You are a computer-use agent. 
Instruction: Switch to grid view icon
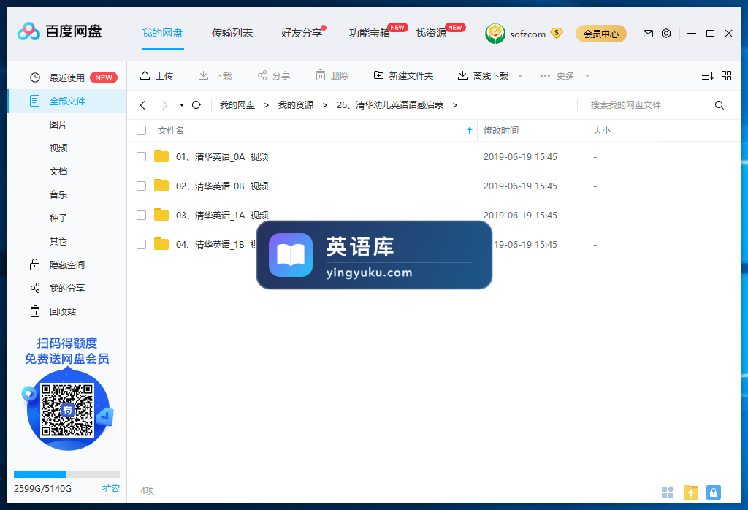pos(726,75)
